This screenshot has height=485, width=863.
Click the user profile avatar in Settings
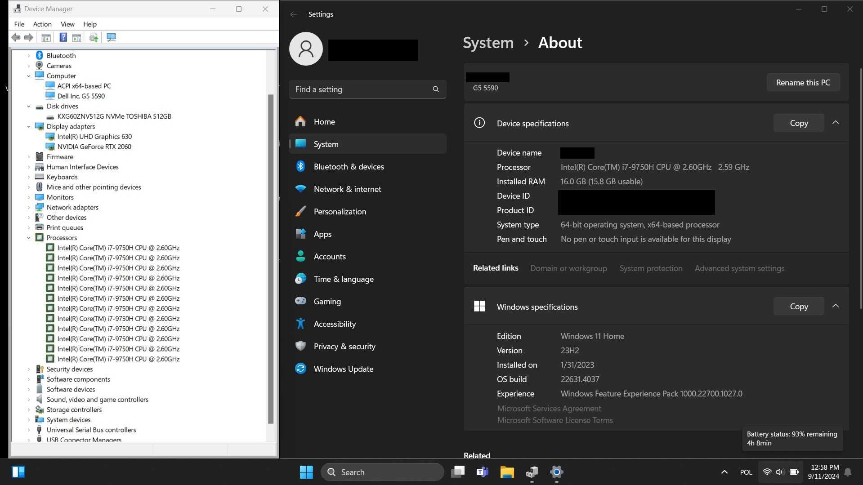coord(306,49)
